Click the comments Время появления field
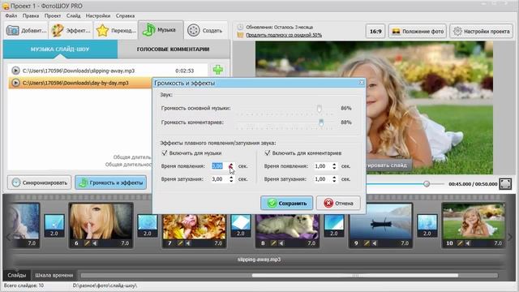 (x=323, y=165)
